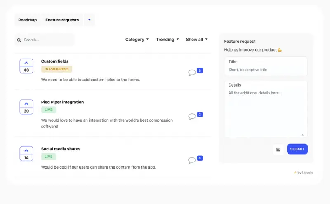Switch to the Roadmap tab
This screenshot has height=204, width=330.
point(28,20)
